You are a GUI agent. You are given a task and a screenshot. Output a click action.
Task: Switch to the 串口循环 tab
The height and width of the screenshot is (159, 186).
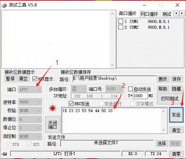pos(128,14)
